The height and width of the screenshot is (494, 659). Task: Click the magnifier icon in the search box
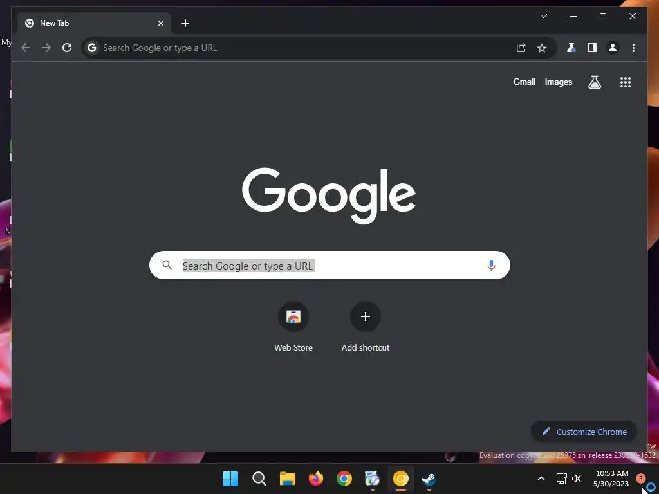tap(167, 265)
